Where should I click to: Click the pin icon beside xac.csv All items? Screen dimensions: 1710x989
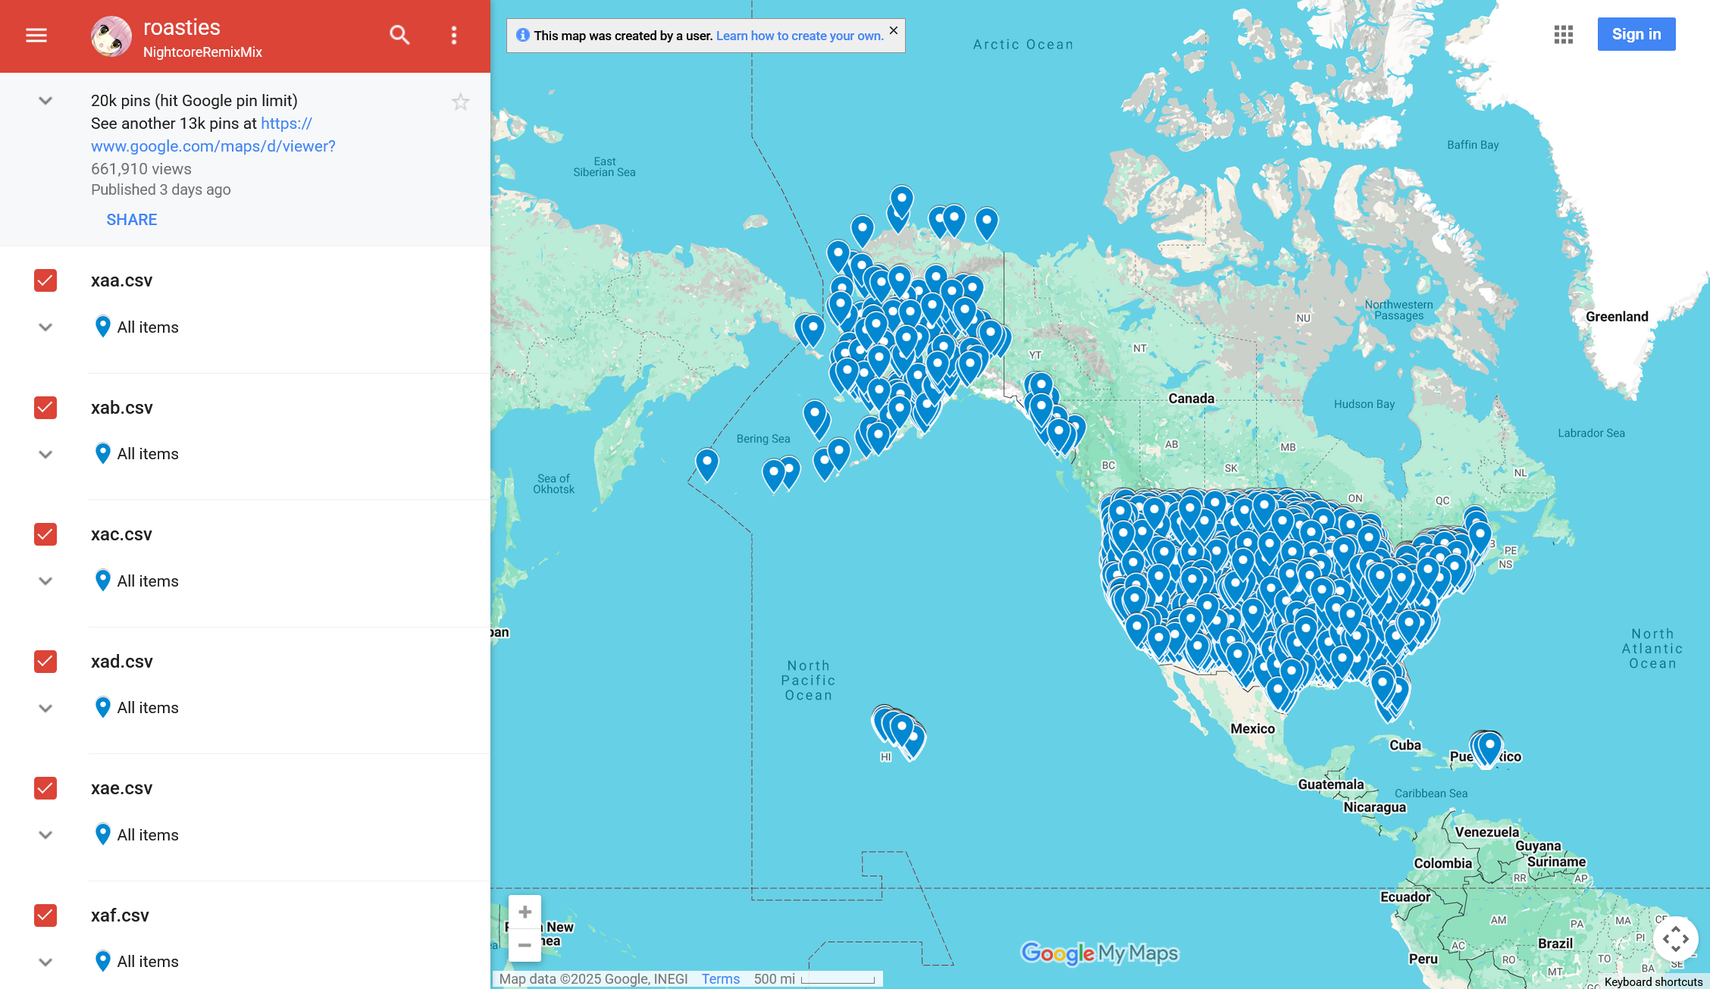click(x=103, y=581)
